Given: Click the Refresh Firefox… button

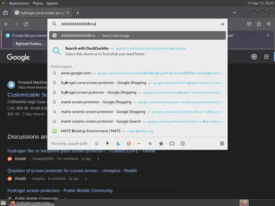Looking at the screenshot, I should pos(30,44).
